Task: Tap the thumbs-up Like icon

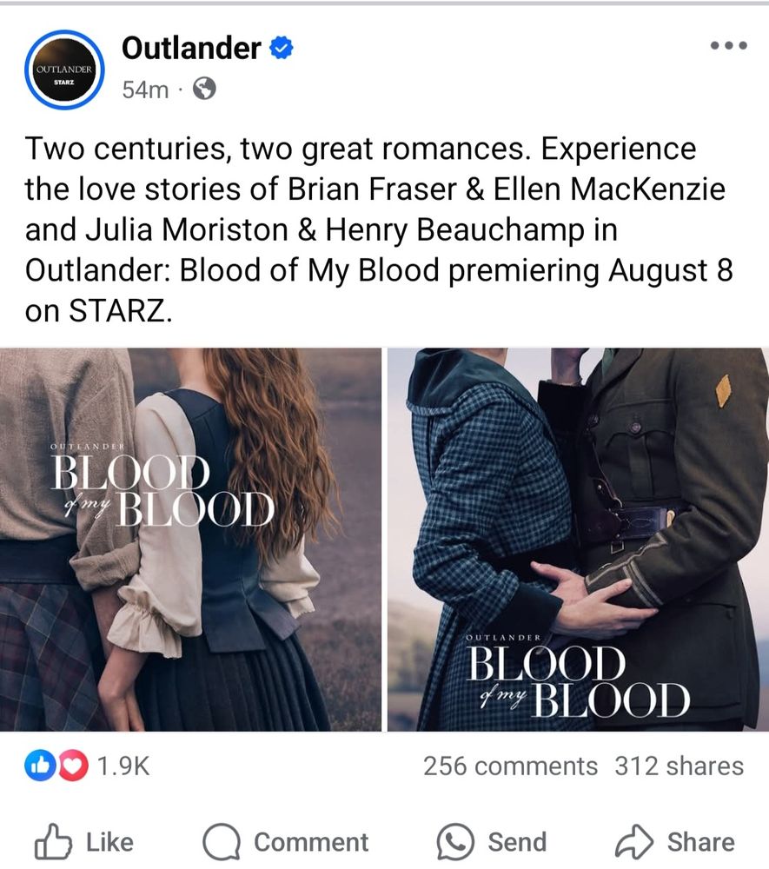Action: (x=53, y=842)
